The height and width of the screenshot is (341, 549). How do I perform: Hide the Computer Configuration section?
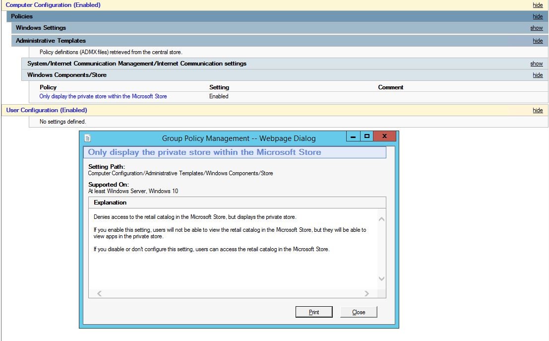[x=538, y=5]
